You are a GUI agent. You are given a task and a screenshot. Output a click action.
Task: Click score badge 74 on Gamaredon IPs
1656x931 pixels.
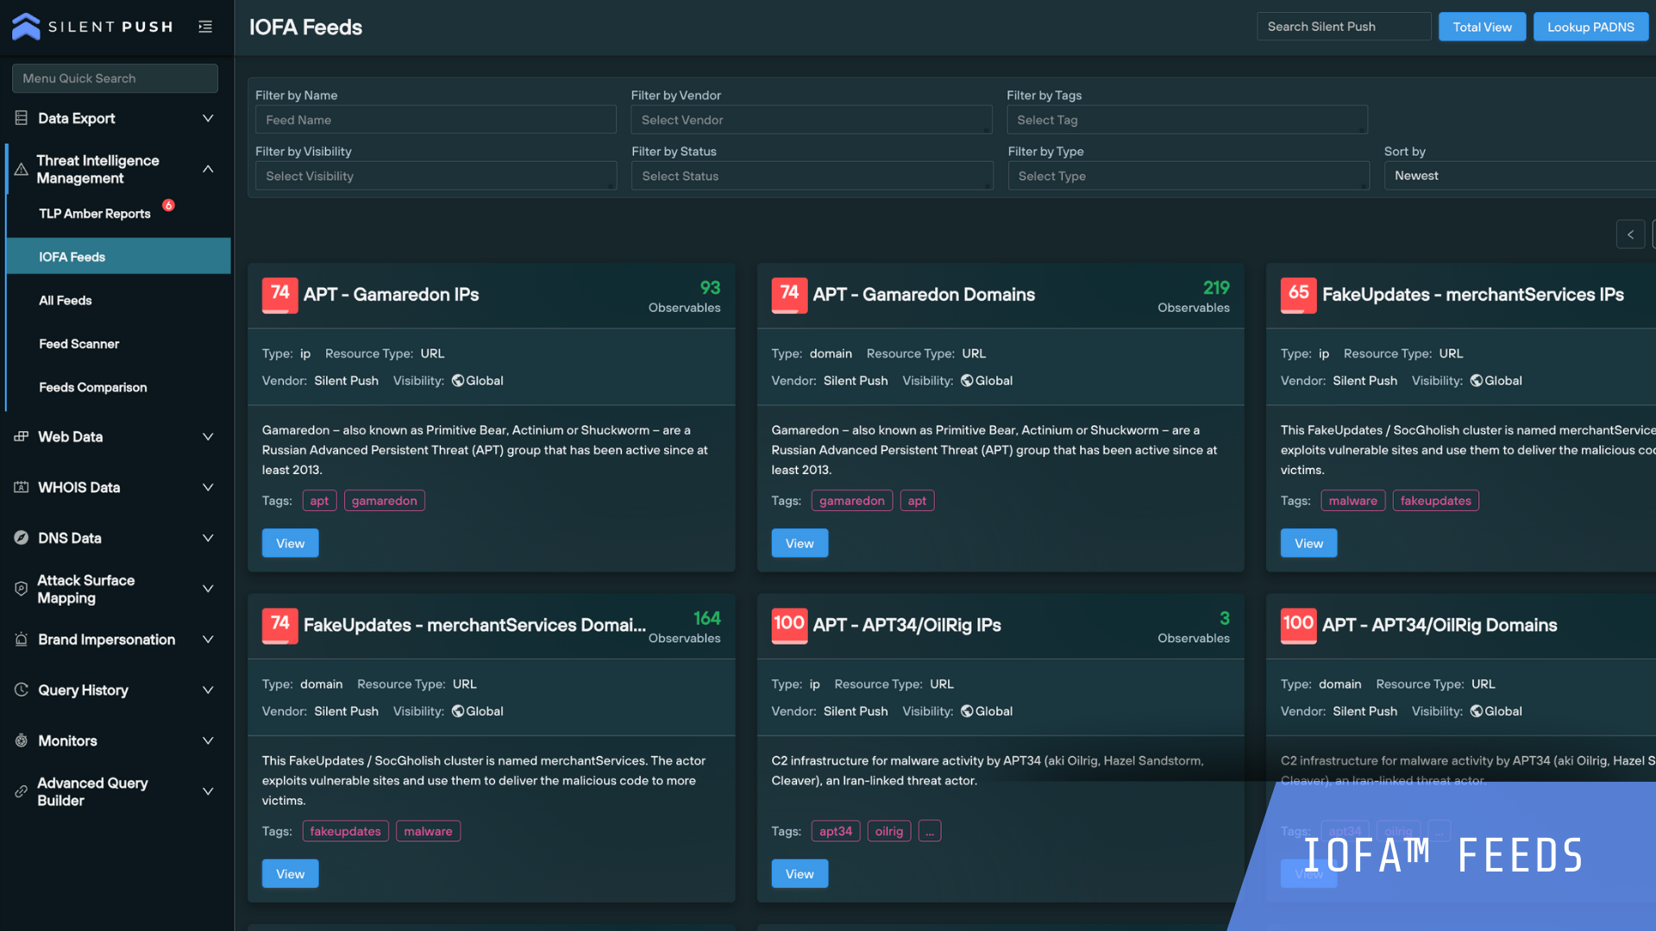[x=280, y=295]
